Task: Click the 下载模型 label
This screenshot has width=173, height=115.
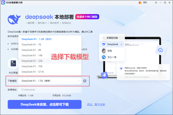Action: click(x=12, y=81)
